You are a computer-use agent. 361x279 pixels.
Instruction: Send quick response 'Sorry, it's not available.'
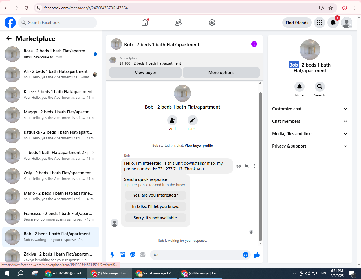pos(156,218)
